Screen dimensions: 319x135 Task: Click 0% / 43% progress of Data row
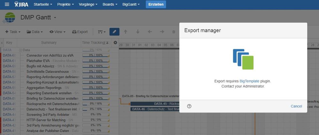coord(96,50)
